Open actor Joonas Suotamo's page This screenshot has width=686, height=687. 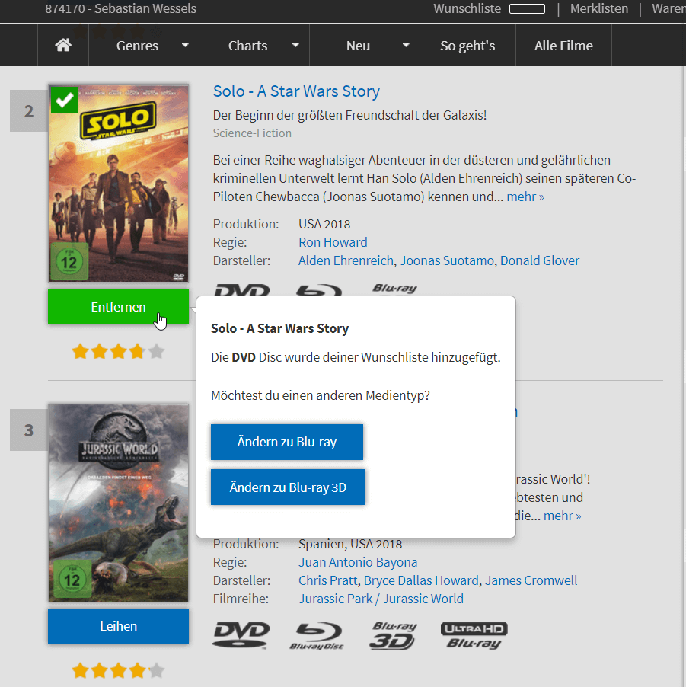point(447,260)
